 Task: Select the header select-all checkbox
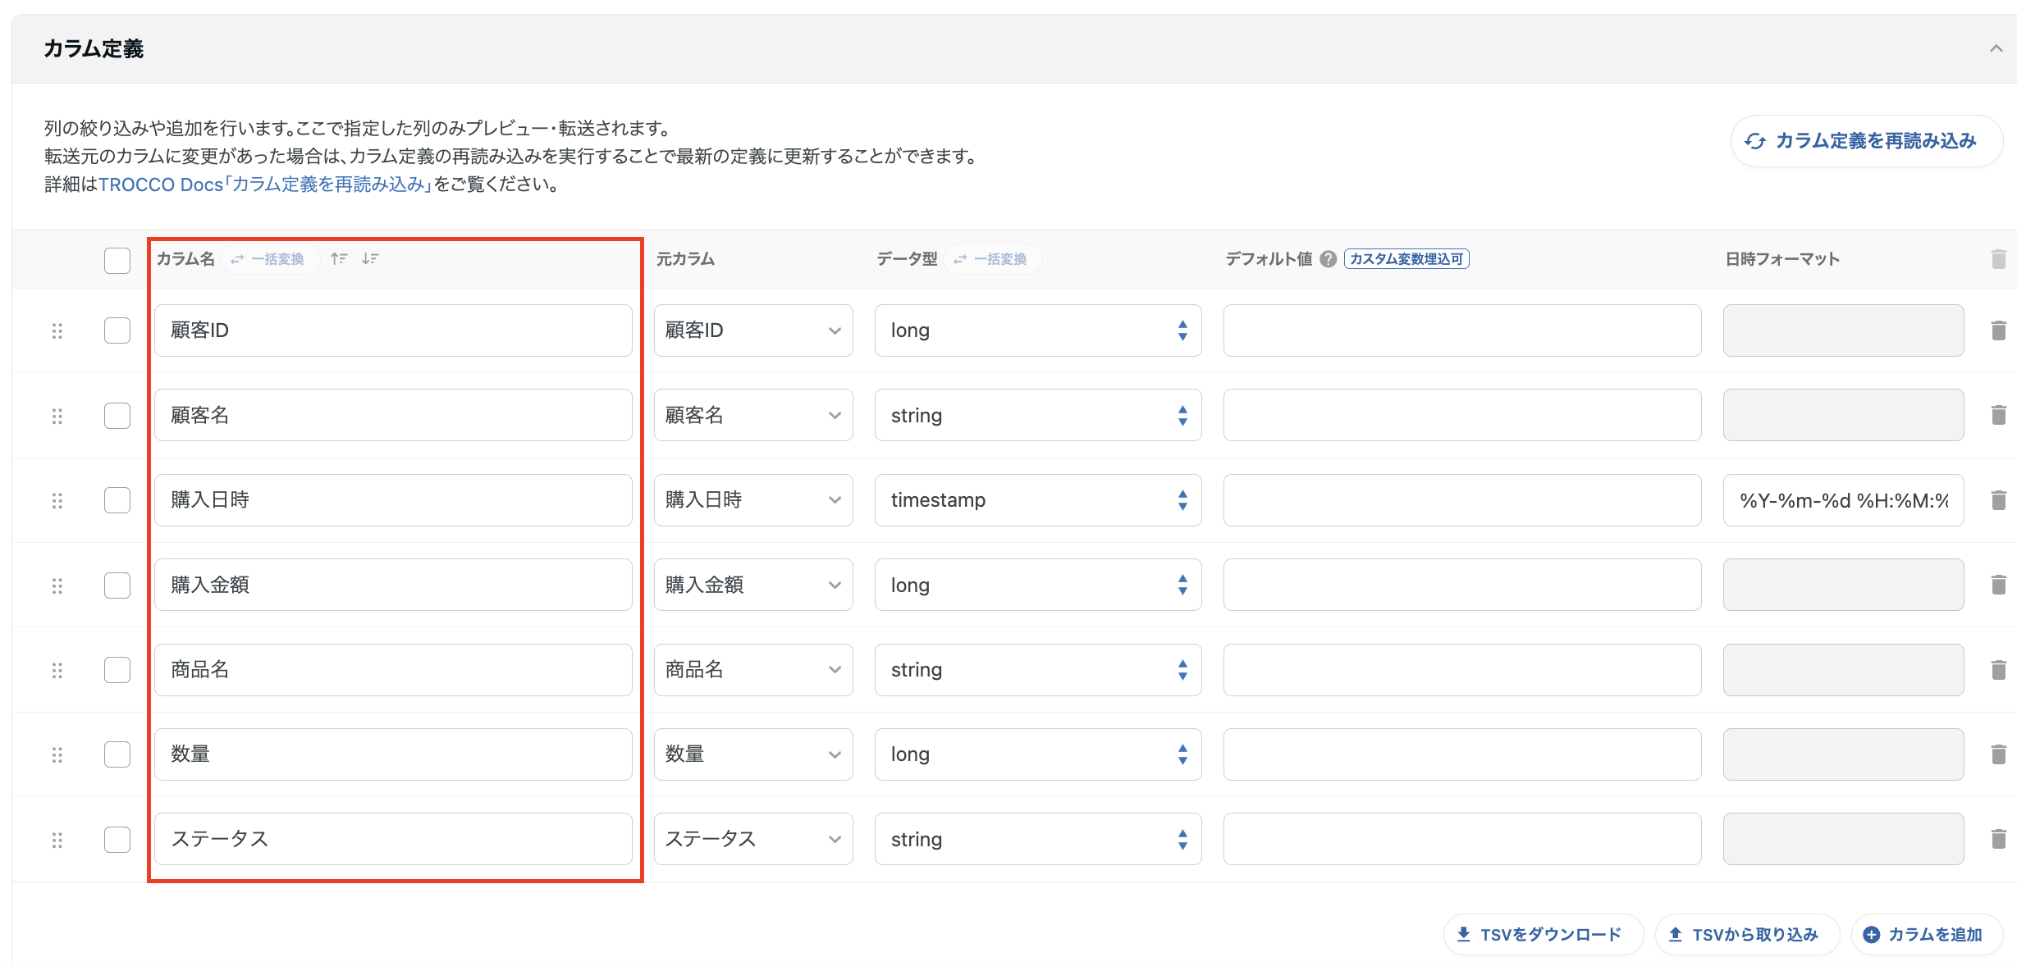point(117,260)
